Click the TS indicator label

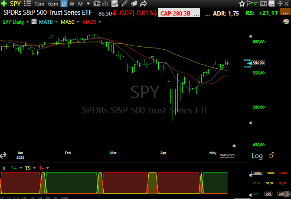28,168
